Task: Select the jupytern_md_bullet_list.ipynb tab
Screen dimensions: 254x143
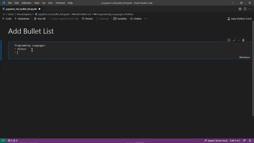Action: (x=21, y=9)
